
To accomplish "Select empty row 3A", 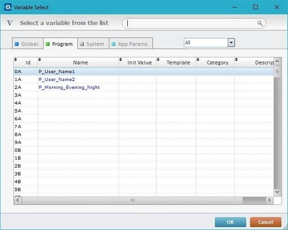I will tap(143, 95).
